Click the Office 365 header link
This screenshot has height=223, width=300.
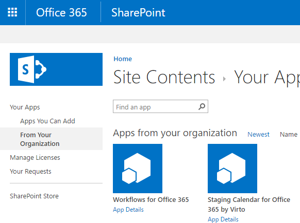coord(61,13)
